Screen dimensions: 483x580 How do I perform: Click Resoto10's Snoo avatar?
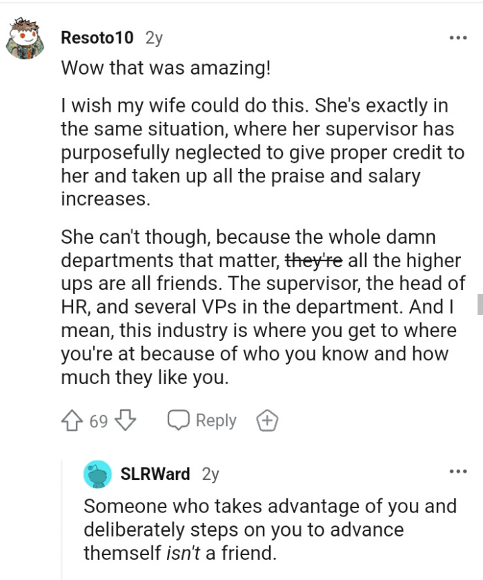[x=25, y=37]
